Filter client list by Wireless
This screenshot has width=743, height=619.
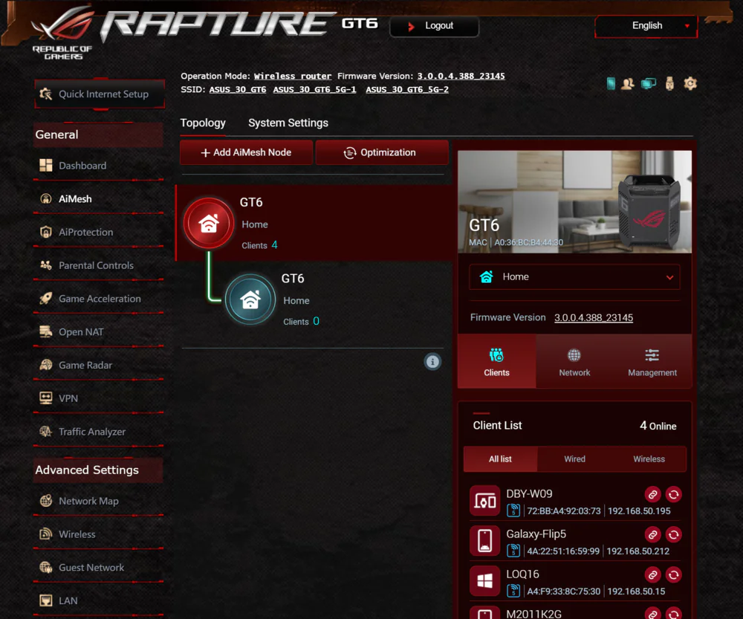click(649, 458)
